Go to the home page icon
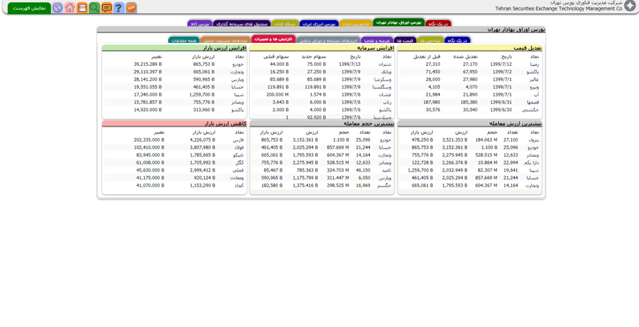The width and height of the screenshot is (639, 327). click(x=69, y=8)
